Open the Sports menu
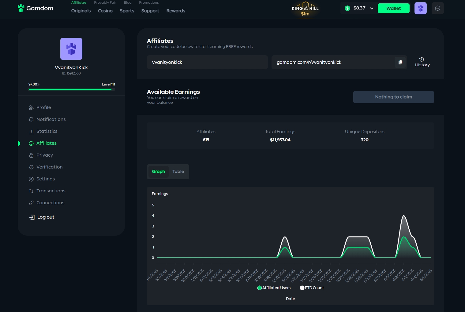This screenshot has height=312, width=465. click(x=127, y=11)
